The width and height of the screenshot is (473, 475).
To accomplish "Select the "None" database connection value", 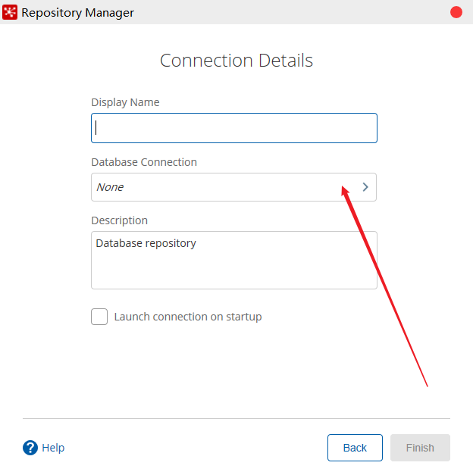I will [x=110, y=187].
